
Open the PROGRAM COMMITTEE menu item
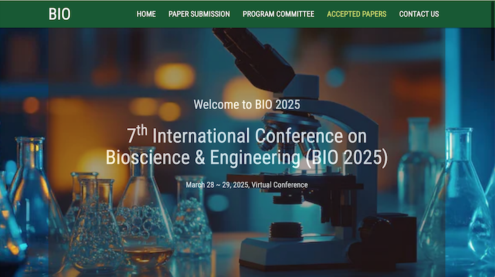pyautogui.click(x=278, y=14)
